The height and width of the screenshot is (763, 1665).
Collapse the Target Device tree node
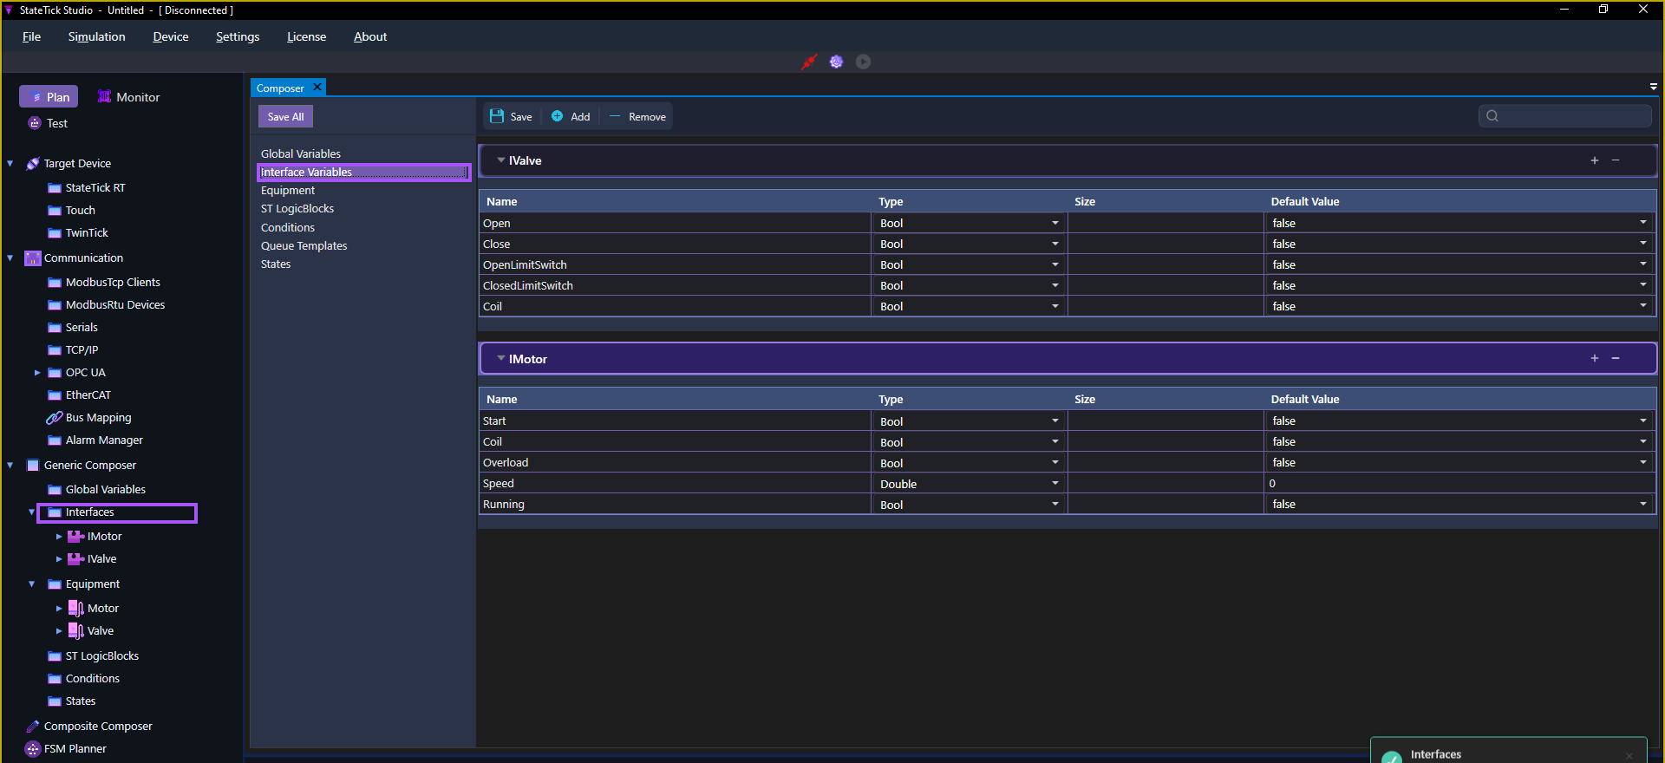[x=10, y=164]
